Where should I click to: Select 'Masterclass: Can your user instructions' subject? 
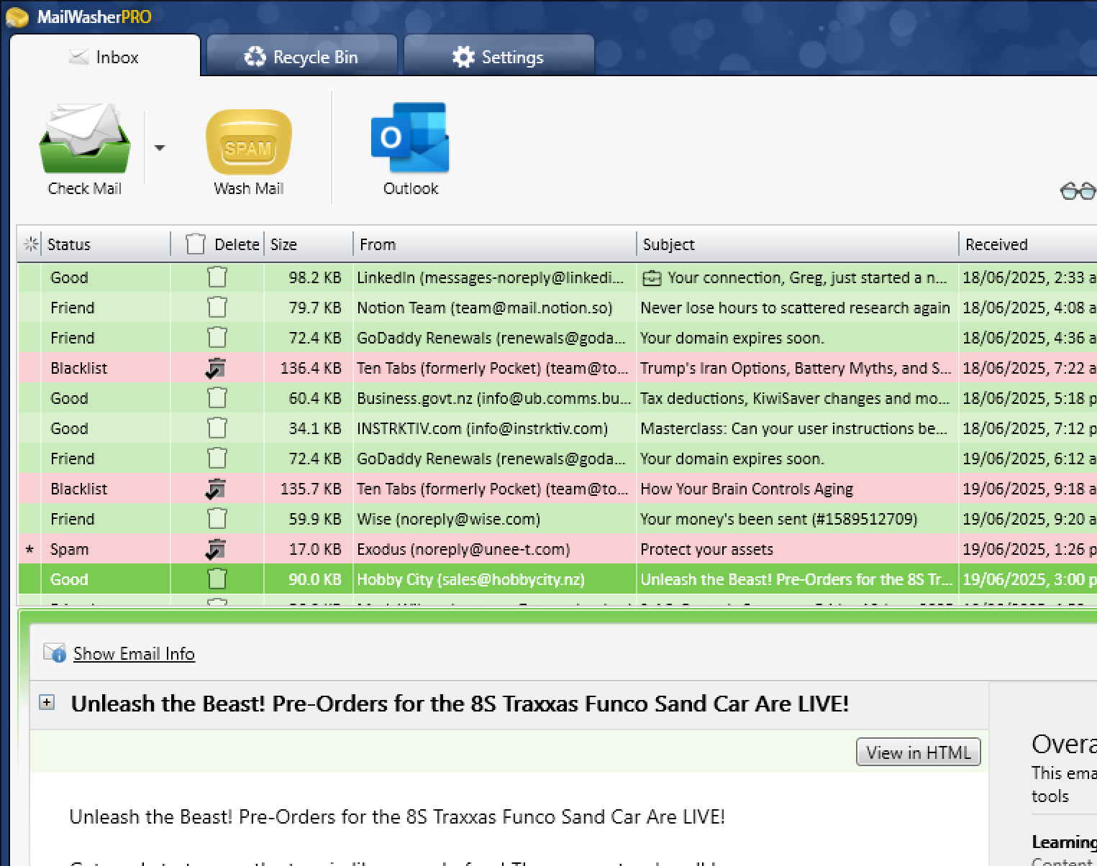(x=797, y=428)
